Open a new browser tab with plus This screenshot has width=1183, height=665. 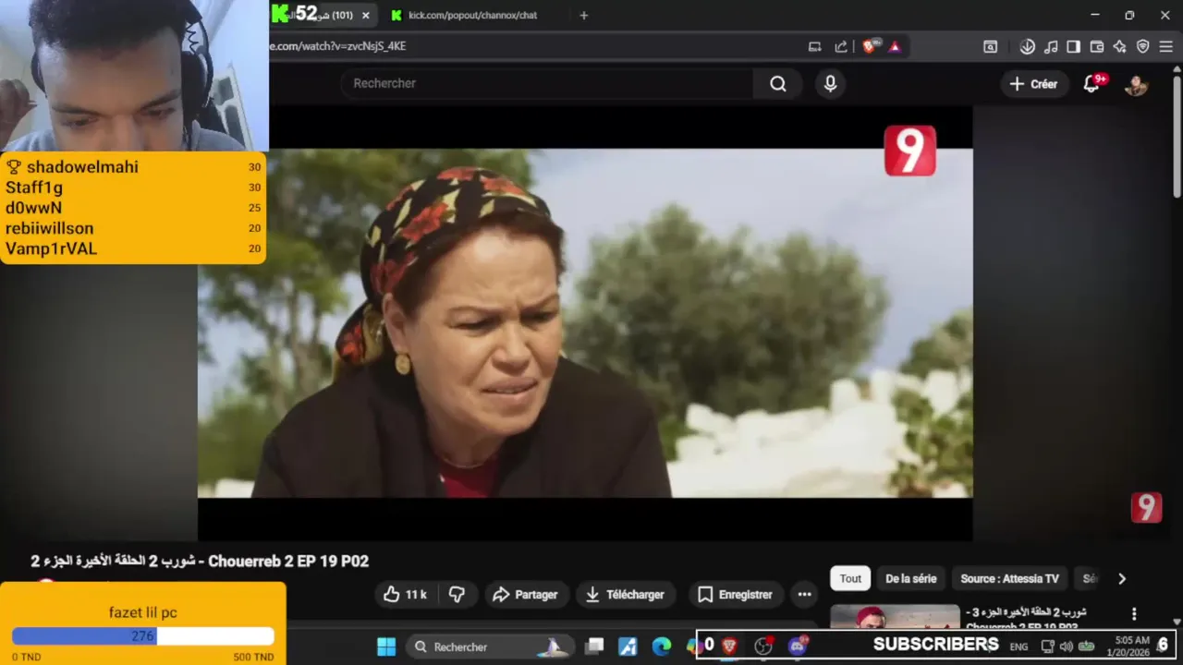coord(583,15)
